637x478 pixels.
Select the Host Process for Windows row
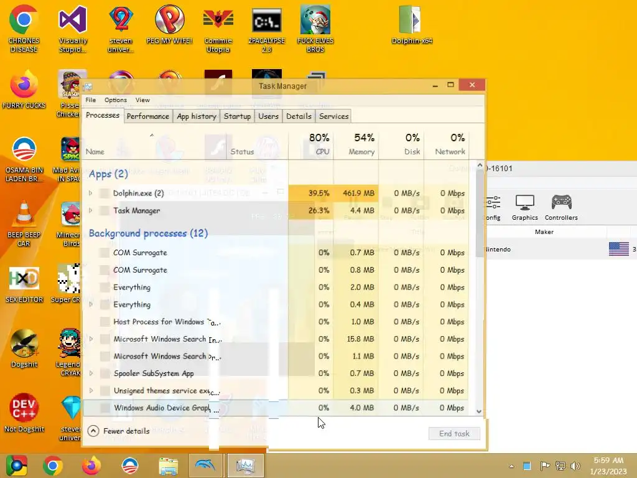click(x=276, y=322)
